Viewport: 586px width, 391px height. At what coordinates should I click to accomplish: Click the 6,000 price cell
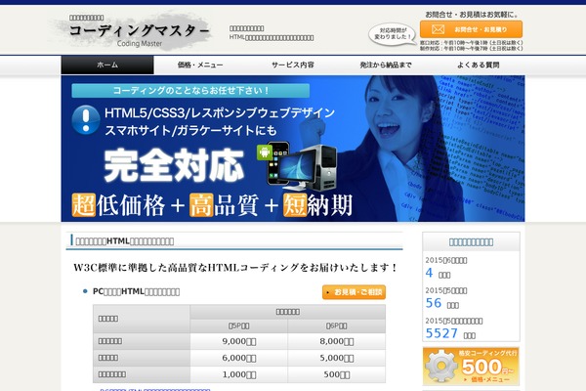click(x=239, y=358)
